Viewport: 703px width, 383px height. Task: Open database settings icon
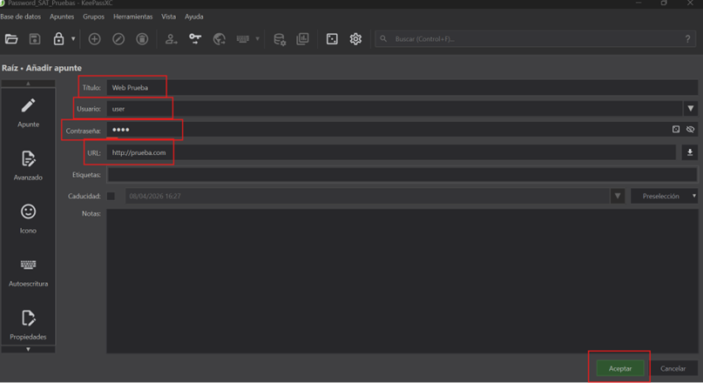coord(280,39)
